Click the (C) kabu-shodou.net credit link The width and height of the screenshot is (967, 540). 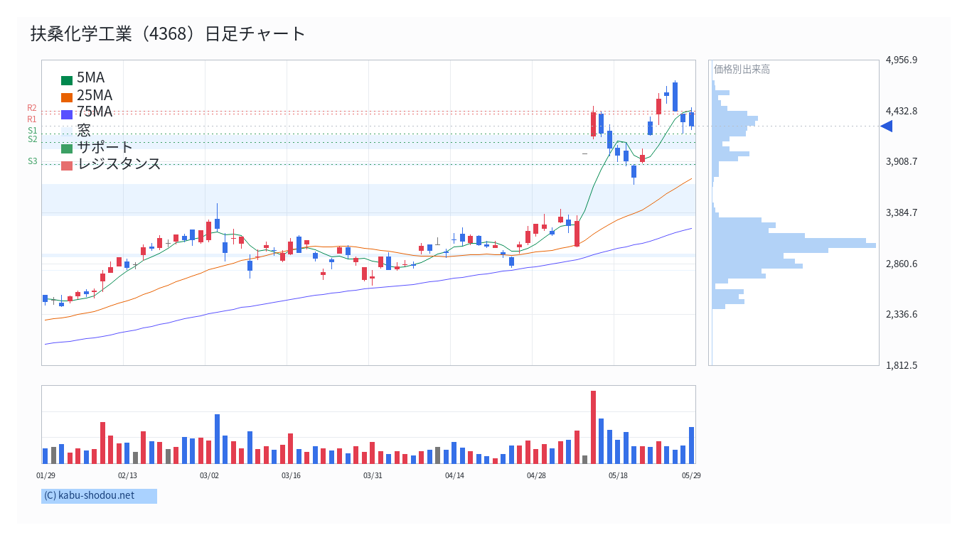(89, 495)
